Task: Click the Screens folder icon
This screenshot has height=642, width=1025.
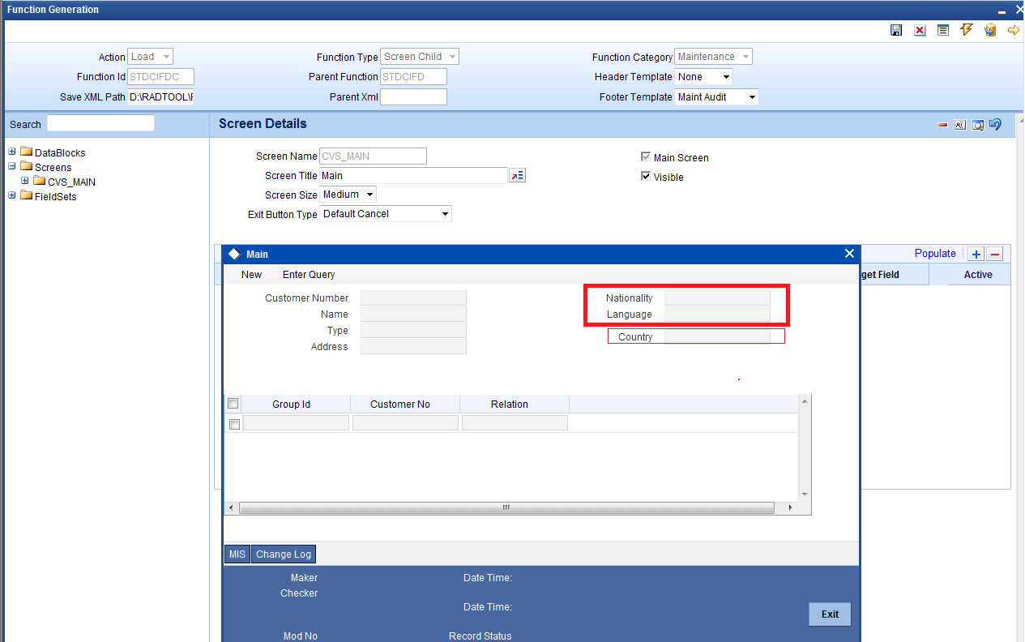Action: coord(26,167)
